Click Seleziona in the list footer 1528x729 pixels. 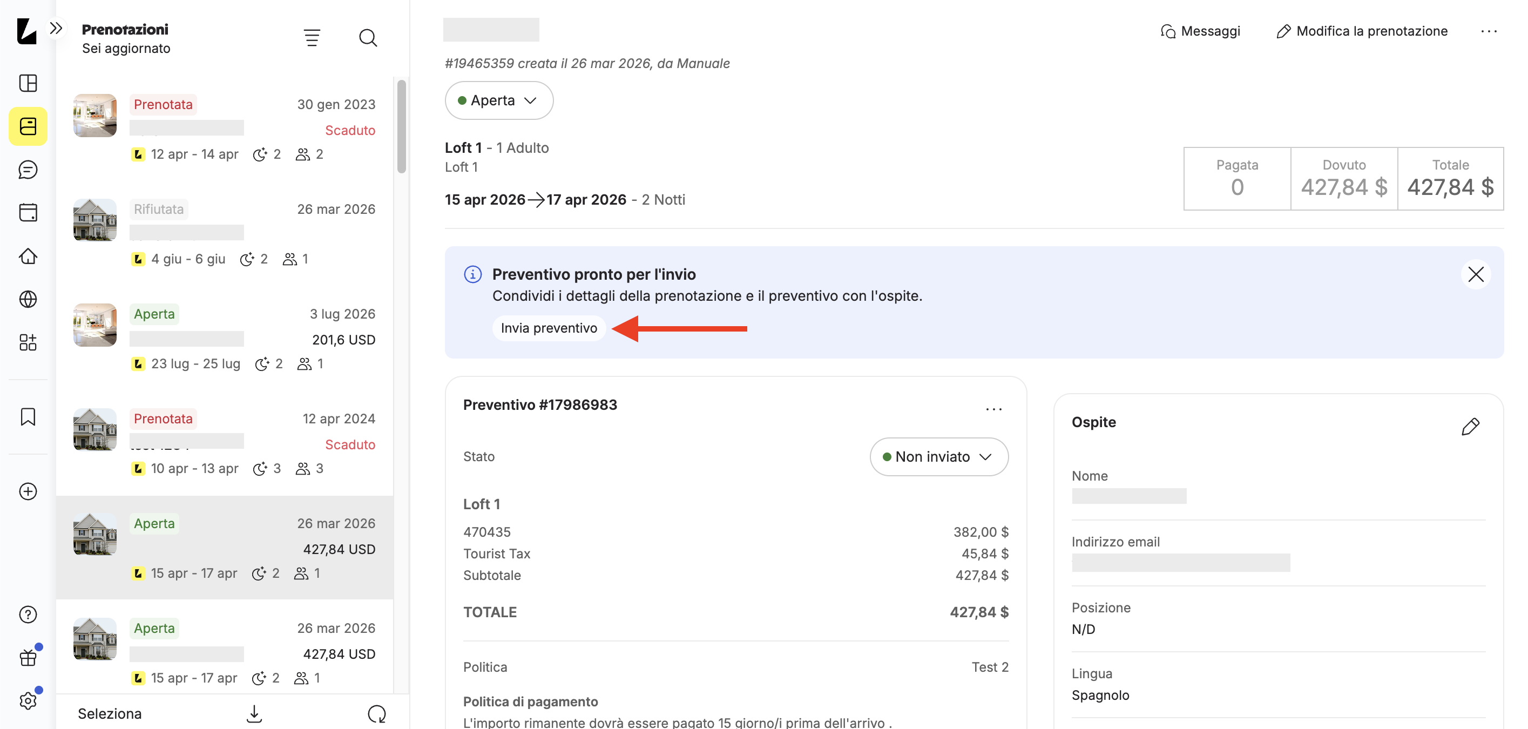(x=110, y=713)
